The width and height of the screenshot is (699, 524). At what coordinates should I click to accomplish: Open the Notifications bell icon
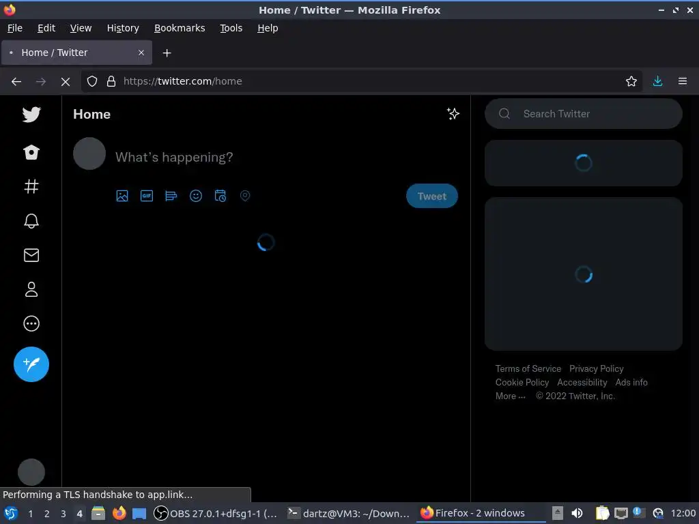click(x=31, y=221)
